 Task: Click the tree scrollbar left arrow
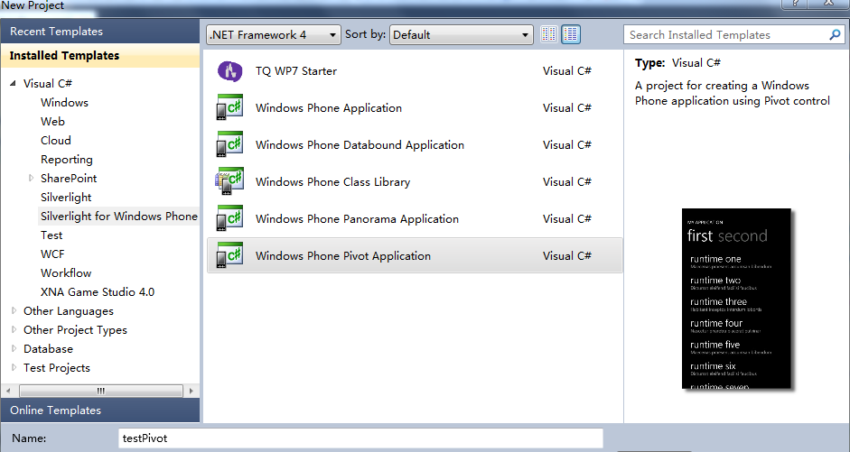pos(8,391)
